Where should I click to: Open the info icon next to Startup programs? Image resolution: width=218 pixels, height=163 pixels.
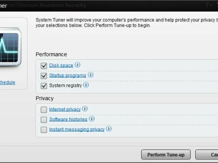coord(90,75)
